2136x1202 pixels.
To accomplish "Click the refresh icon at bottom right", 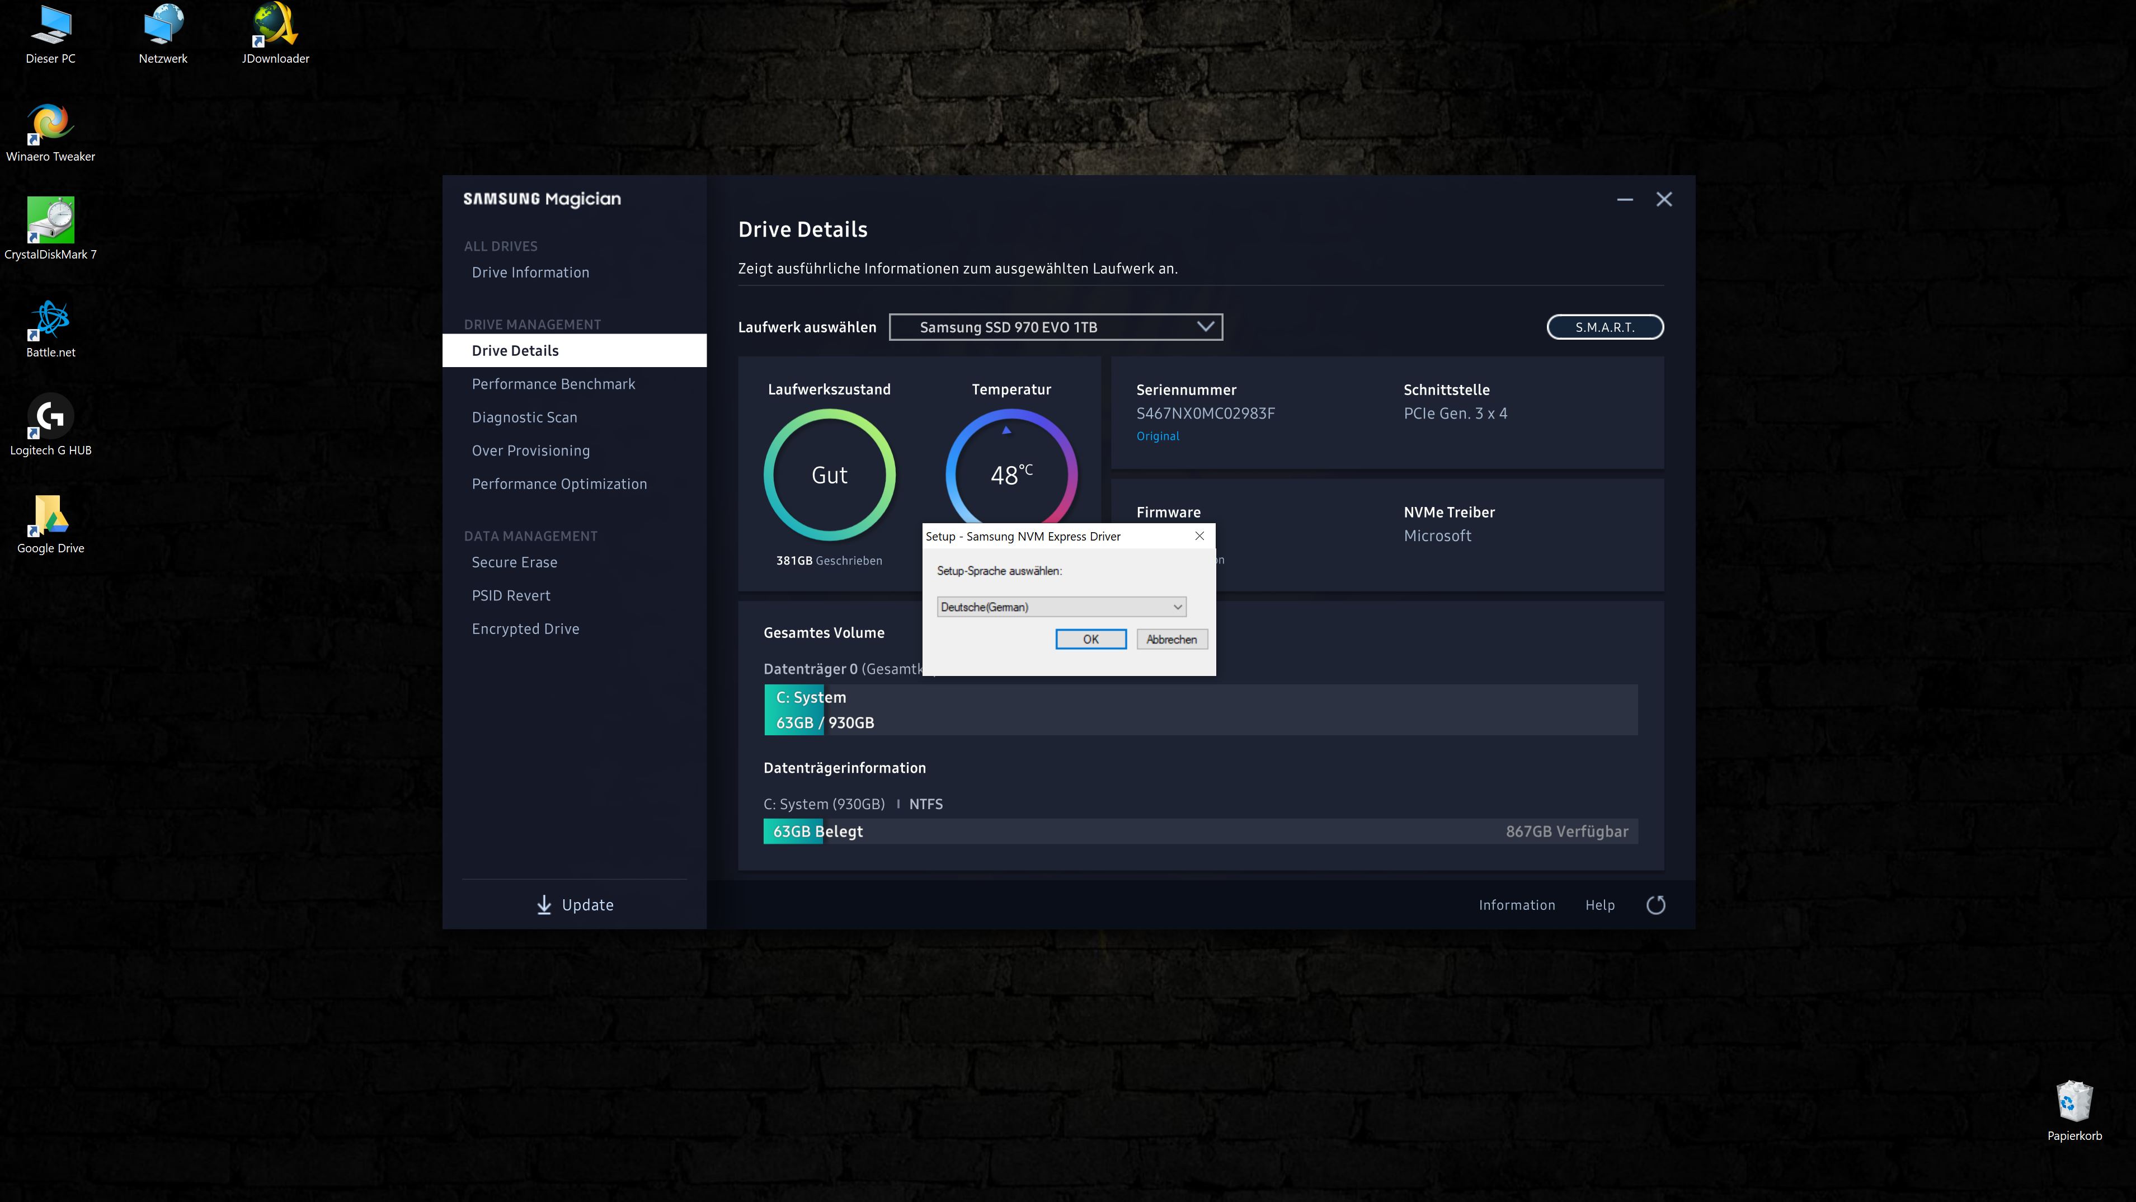I will coord(1655,905).
